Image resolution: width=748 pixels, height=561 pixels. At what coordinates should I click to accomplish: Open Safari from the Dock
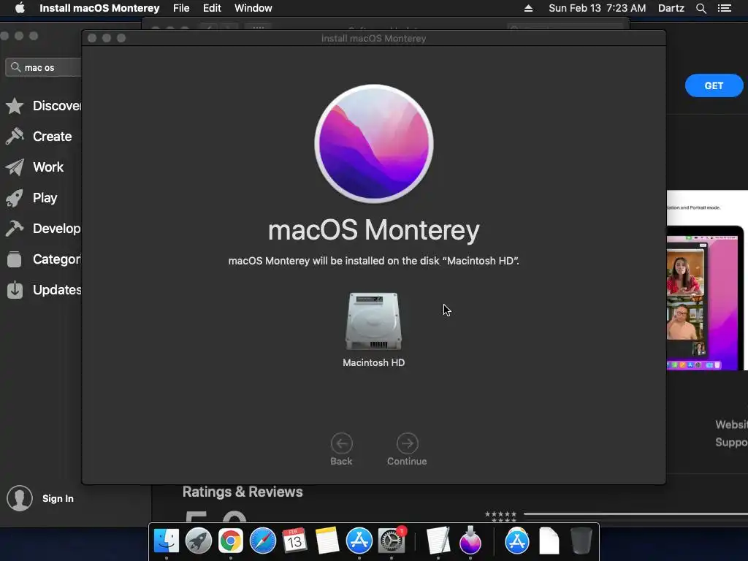[263, 541]
